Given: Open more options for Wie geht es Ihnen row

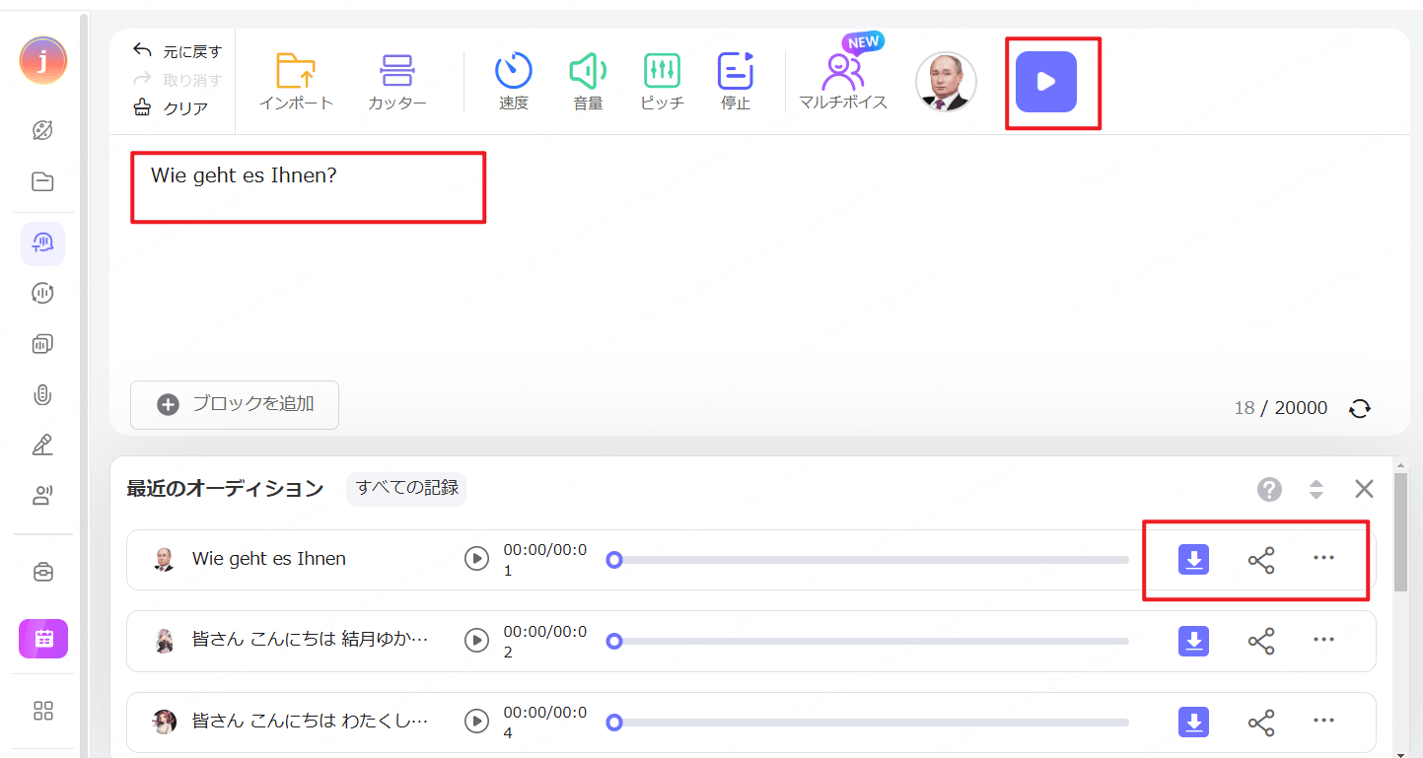Looking at the screenshot, I should 1323,558.
